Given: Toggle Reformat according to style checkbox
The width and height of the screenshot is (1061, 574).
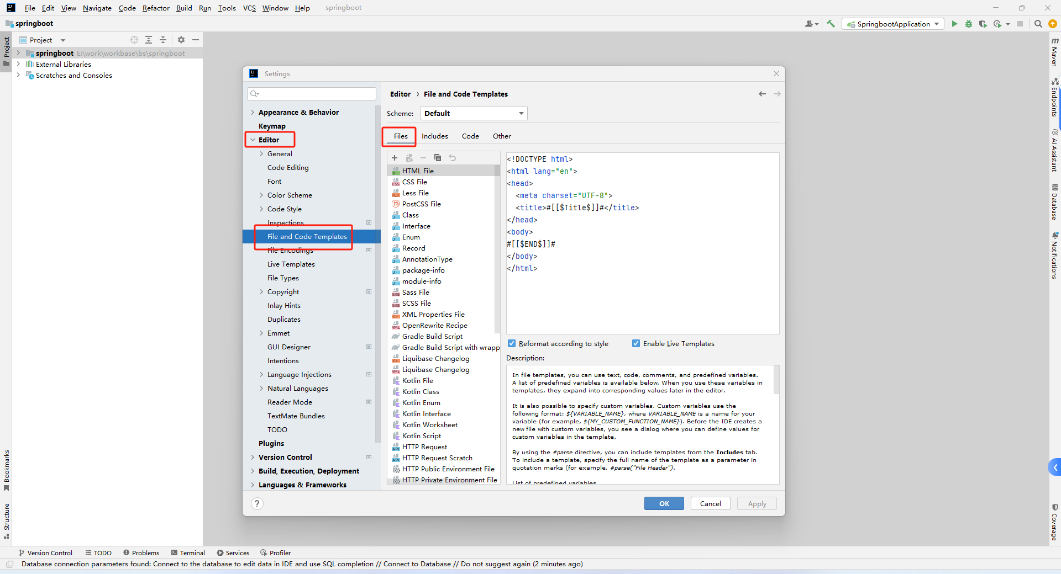Looking at the screenshot, I should tap(512, 343).
